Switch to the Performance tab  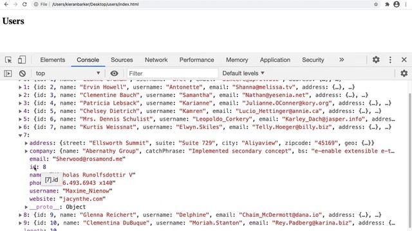(x=196, y=60)
